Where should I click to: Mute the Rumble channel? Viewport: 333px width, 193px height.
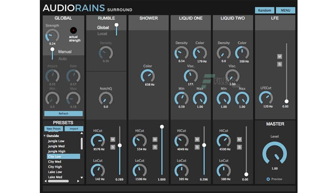tap(113, 140)
